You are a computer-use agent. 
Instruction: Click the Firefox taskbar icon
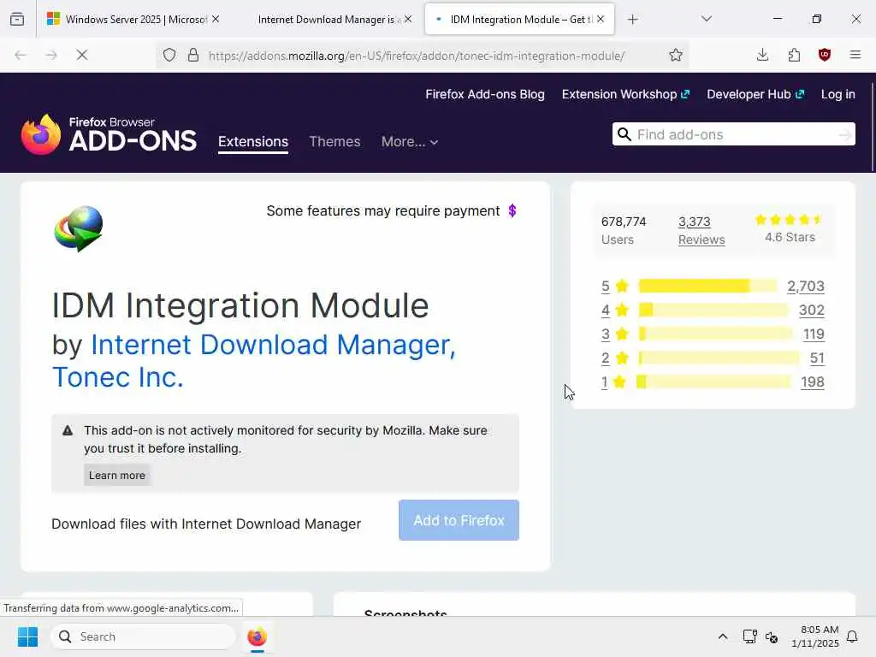(257, 636)
